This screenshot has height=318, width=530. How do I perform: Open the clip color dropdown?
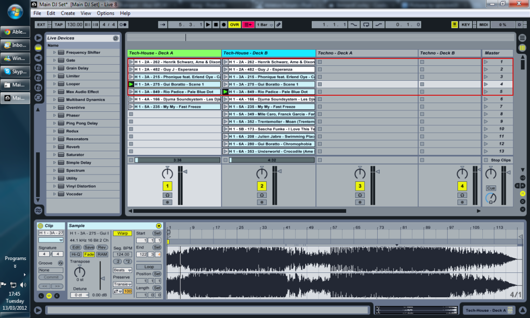click(51, 240)
